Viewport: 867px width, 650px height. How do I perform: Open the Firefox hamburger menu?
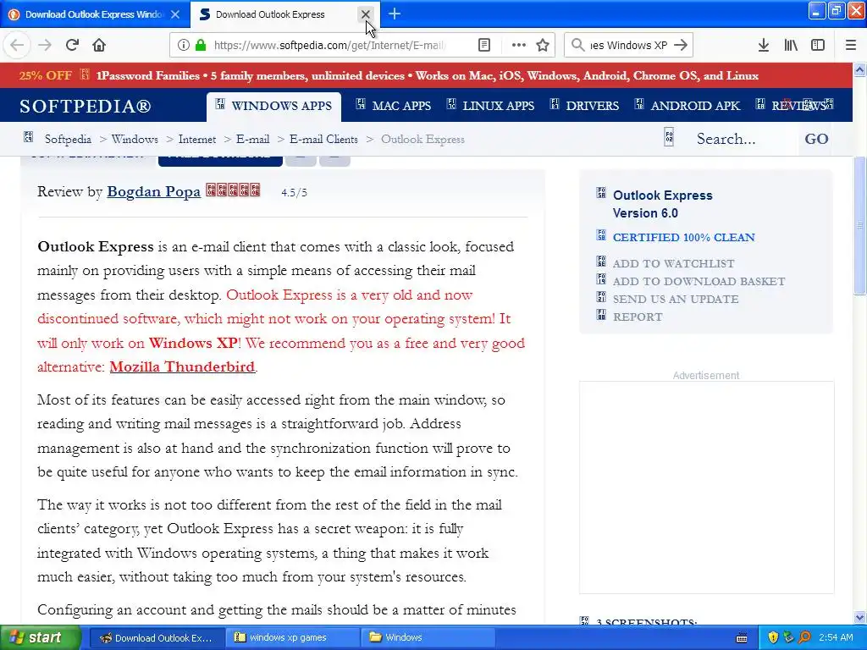tap(851, 45)
